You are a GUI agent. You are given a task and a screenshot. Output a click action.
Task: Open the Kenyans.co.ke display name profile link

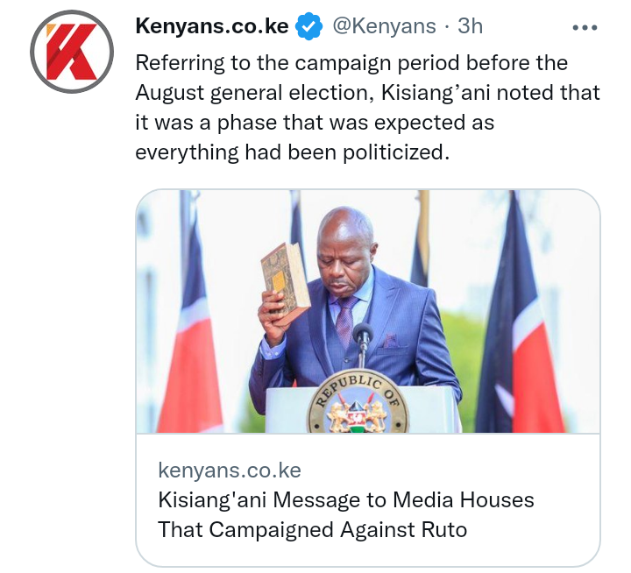click(x=212, y=26)
